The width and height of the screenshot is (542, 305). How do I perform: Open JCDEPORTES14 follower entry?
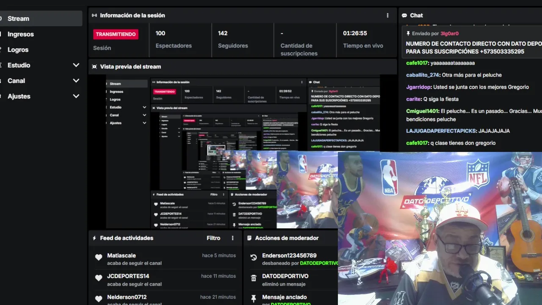click(165, 280)
